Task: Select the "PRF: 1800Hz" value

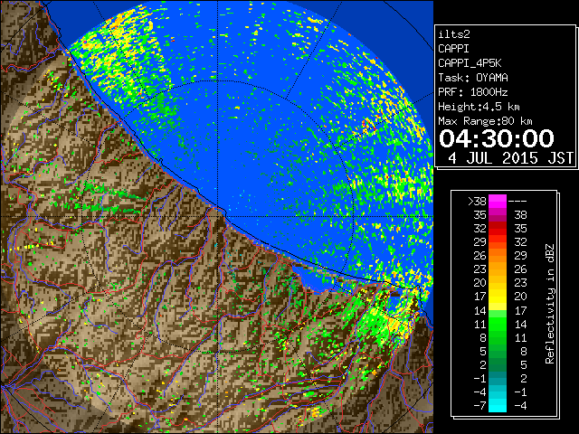Action: [x=473, y=92]
